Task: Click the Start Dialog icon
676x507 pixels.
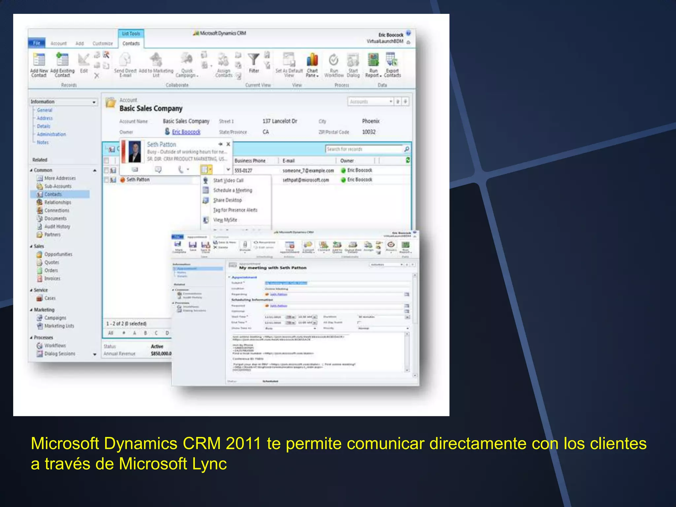Action: coord(353,60)
